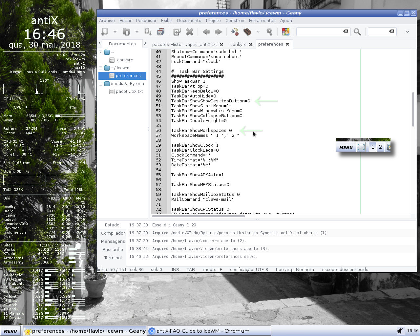Viewport: 420px width, 336px height.
Task: Open the New file templates dropdown arrow
Action: click(115, 32)
